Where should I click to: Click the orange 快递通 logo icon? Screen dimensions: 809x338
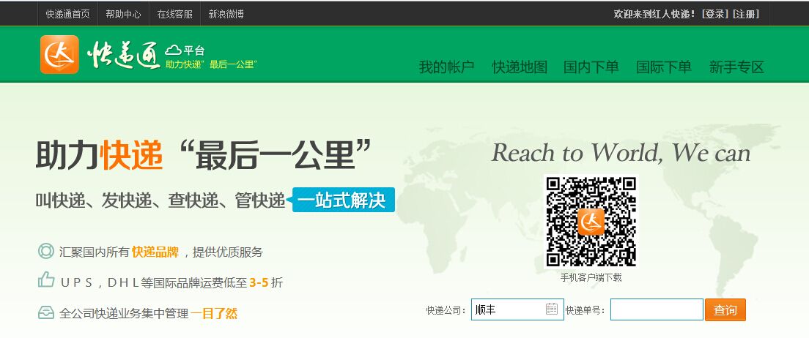59,55
